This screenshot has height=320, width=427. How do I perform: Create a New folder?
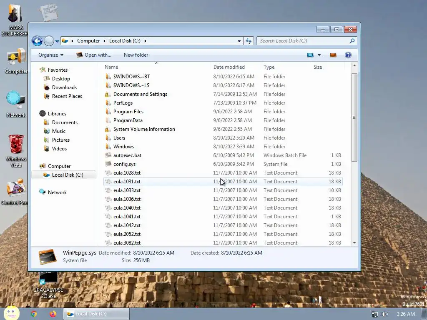(136, 55)
